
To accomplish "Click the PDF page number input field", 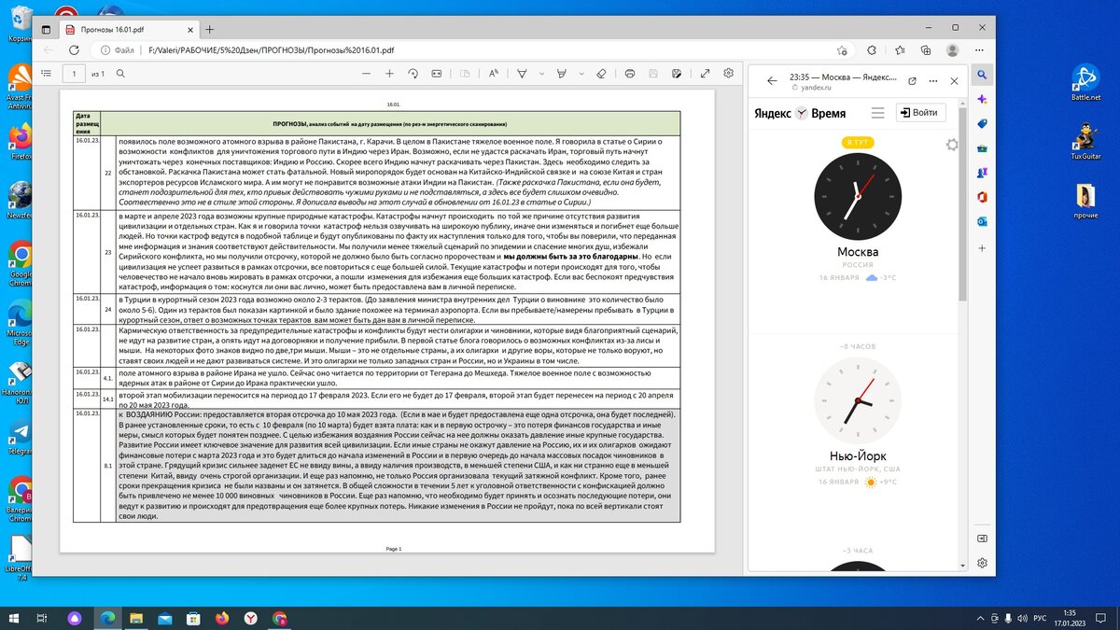I will coord(74,73).
